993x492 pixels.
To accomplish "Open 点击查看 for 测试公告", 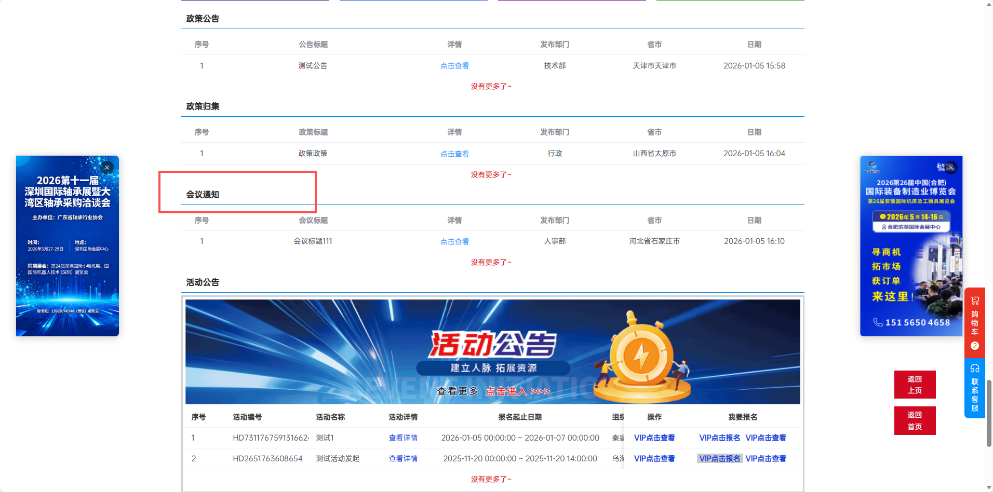I will pyautogui.click(x=454, y=66).
